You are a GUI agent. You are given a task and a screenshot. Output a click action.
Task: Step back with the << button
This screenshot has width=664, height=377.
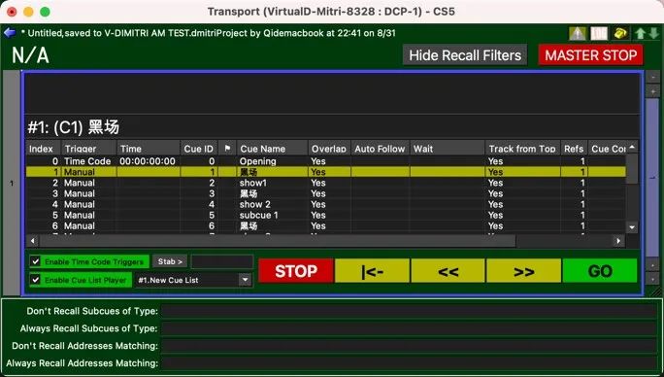(x=448, y=271)
